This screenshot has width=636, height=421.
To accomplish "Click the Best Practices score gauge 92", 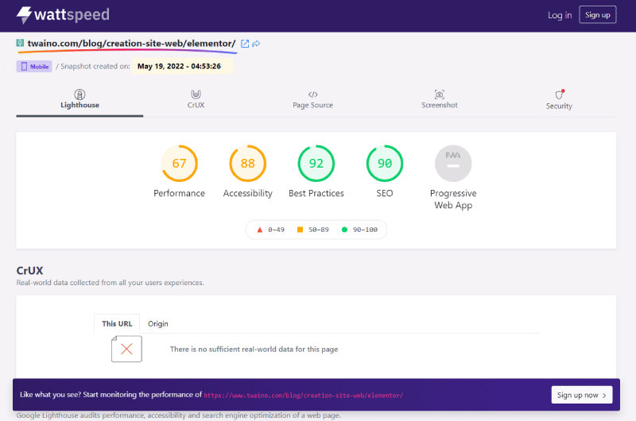I will click(316, 164).
